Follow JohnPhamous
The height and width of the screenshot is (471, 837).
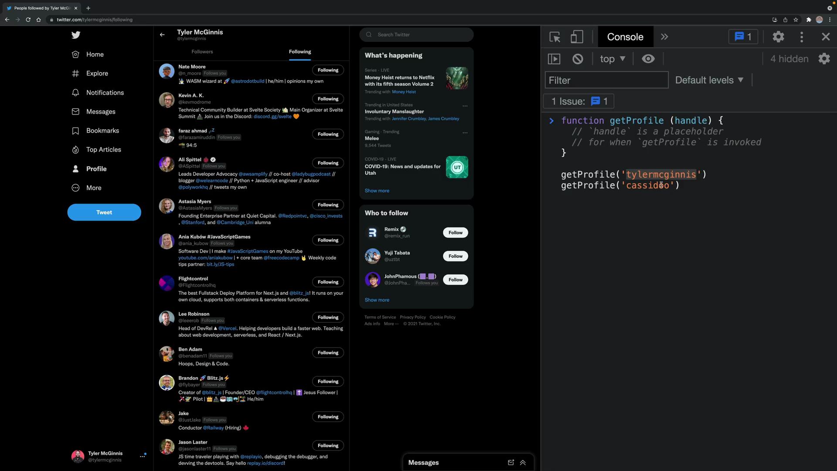(x=456, y=280)
